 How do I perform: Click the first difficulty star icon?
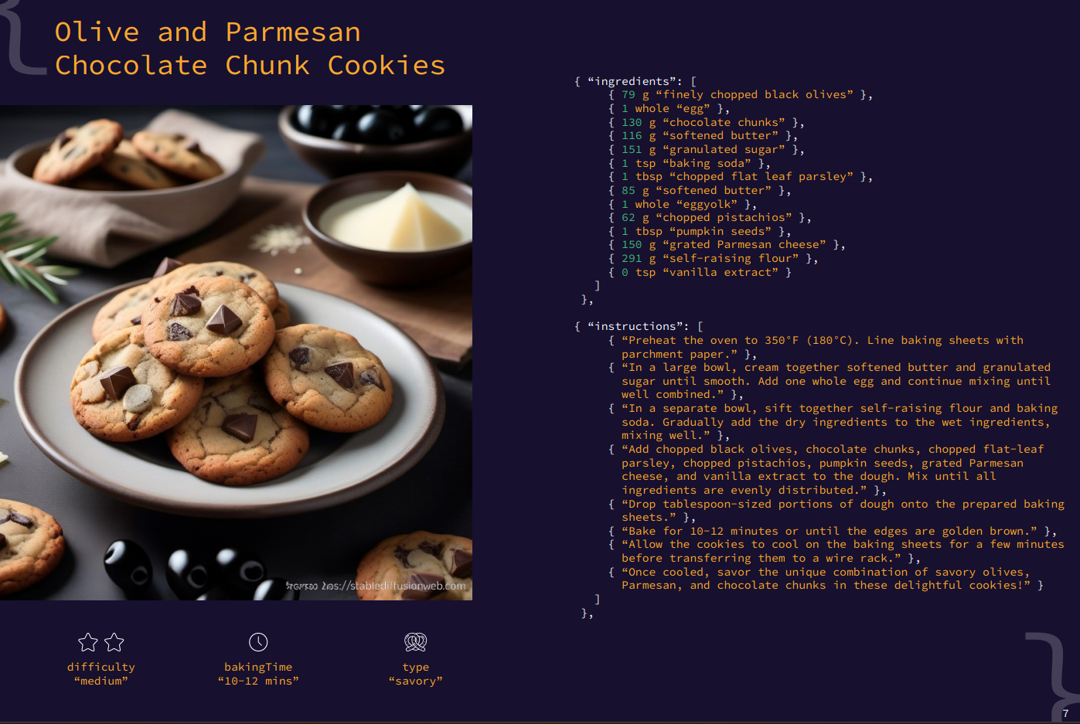pyautogui.click(x=88, y=642)
